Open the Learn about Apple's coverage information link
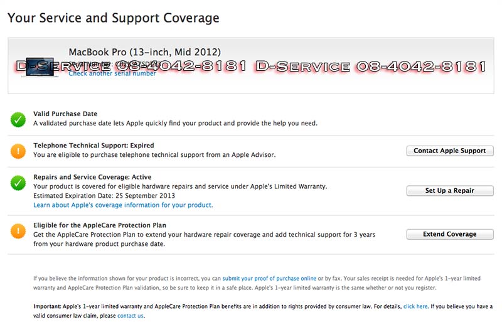The height and width of the screenshot is (327, 502). [123, 205]
